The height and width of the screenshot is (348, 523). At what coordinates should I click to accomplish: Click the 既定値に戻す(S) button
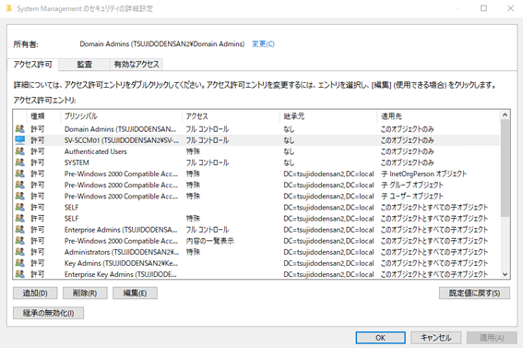474,294
